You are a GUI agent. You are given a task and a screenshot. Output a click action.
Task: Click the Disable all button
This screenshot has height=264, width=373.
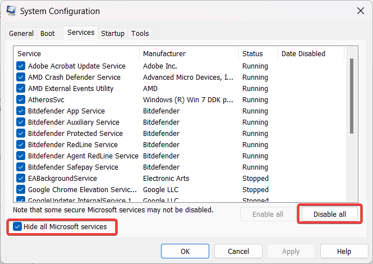click(x=330, y=214)
